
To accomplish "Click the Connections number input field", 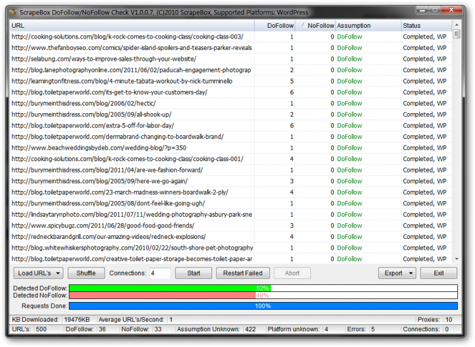I will (x=160, y=273).
